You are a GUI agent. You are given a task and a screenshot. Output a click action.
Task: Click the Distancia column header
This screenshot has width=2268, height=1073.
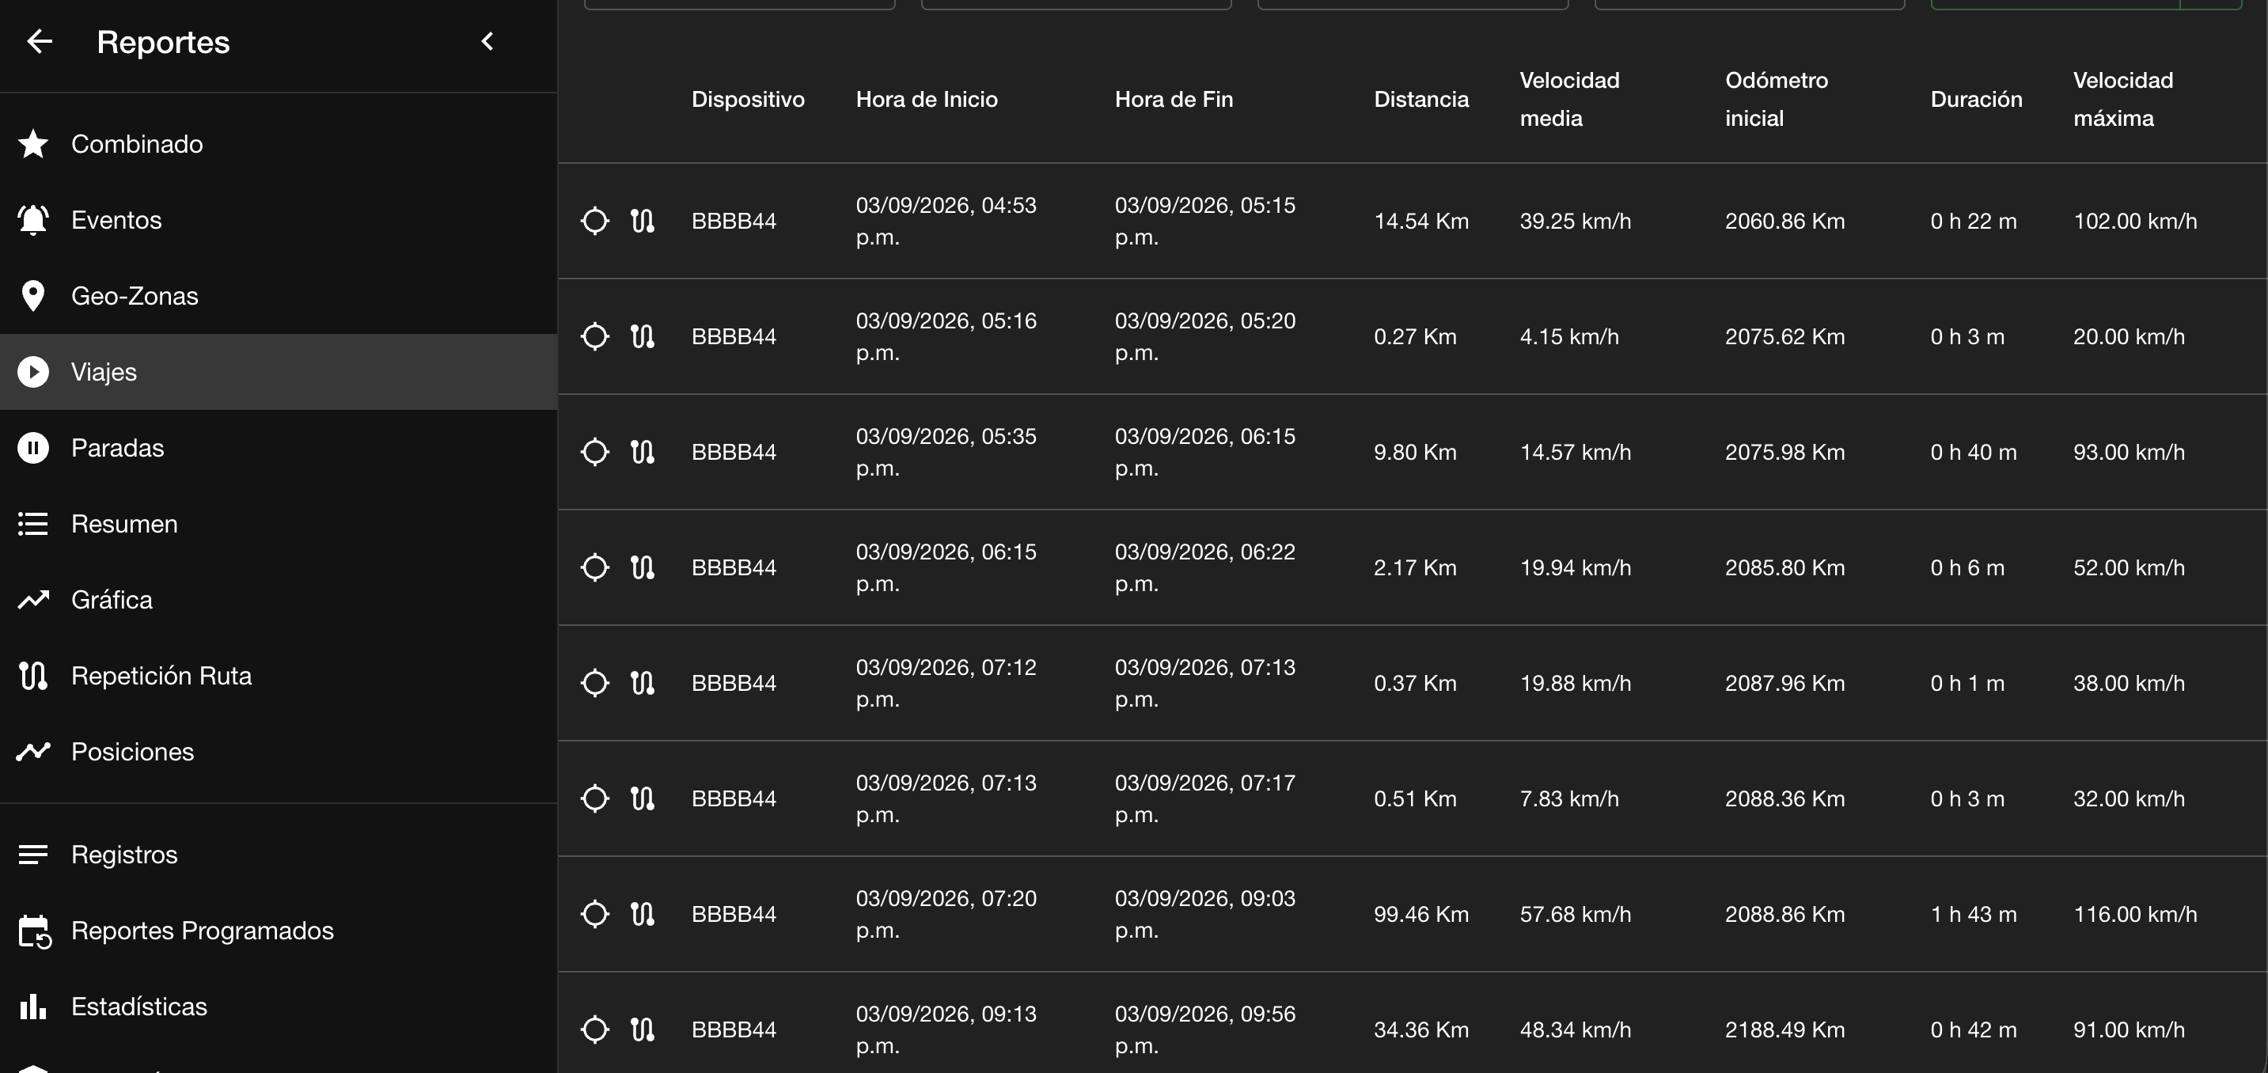coord(1421,100)
